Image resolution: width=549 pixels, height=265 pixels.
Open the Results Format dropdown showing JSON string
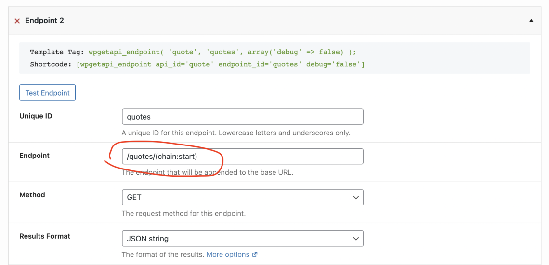point(243,239)
